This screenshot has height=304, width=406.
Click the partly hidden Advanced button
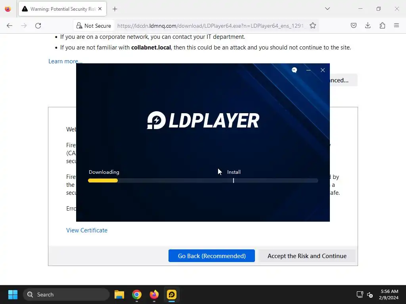[343, 80]
